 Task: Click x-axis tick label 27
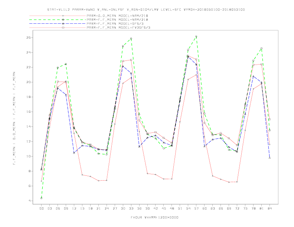115,208
